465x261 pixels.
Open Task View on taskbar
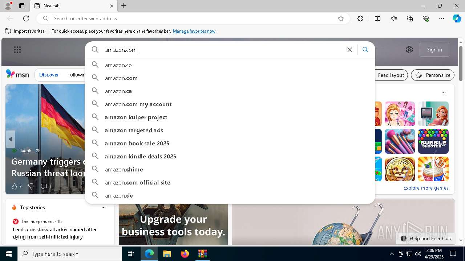click(131, 254)
